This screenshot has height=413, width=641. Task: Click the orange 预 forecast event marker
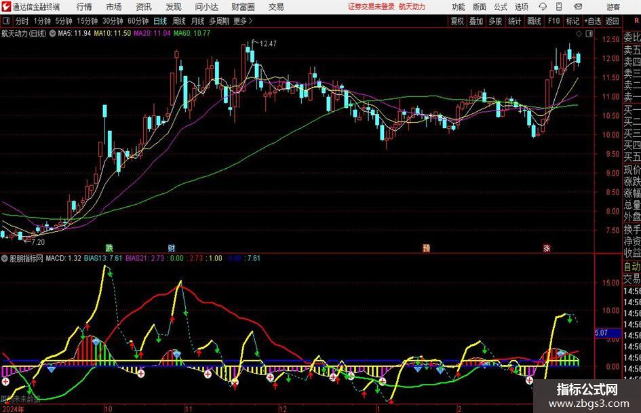coord(427,248)
